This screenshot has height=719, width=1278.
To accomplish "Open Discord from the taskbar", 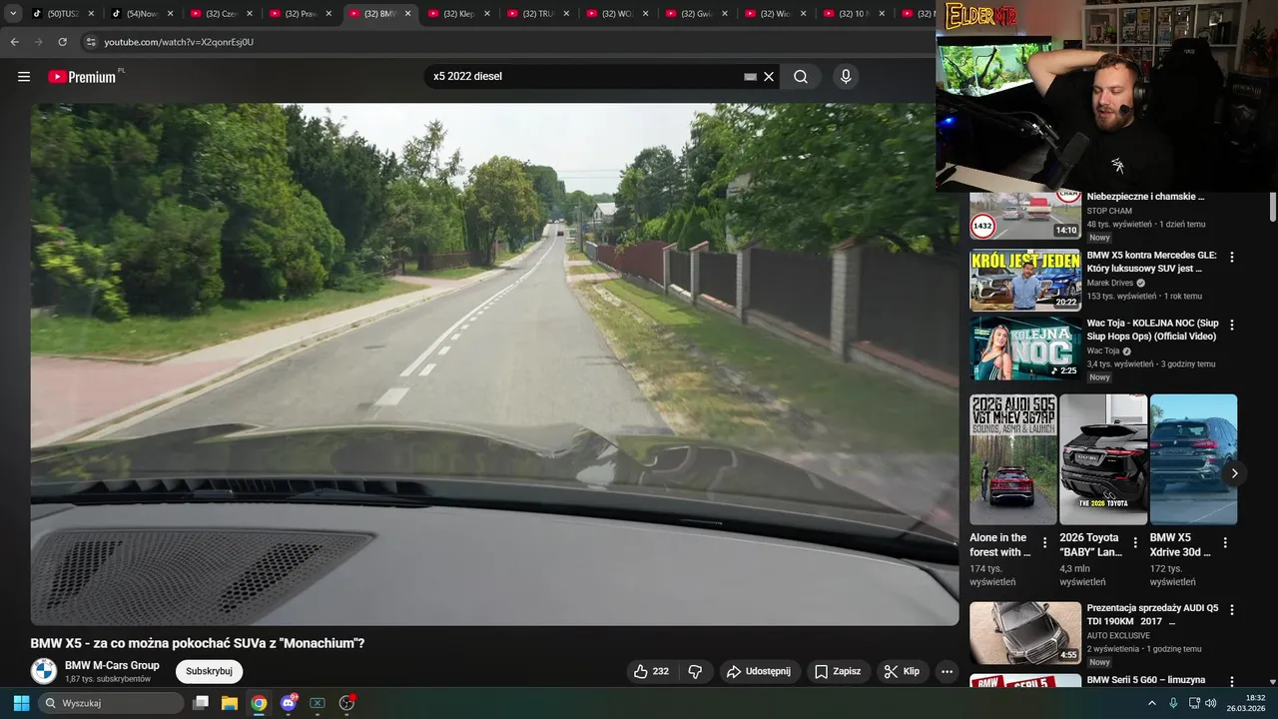I will point(289,703).
